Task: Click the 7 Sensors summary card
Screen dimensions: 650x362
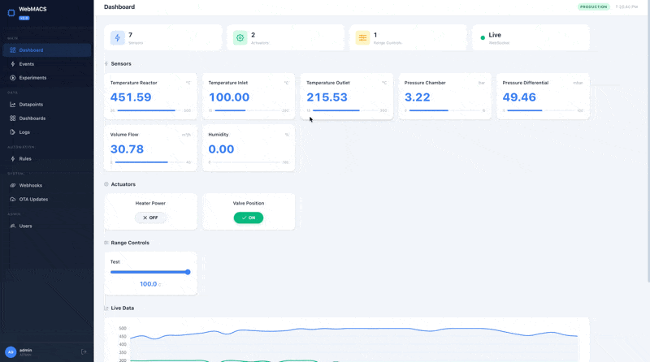Action: pos(163,37)
